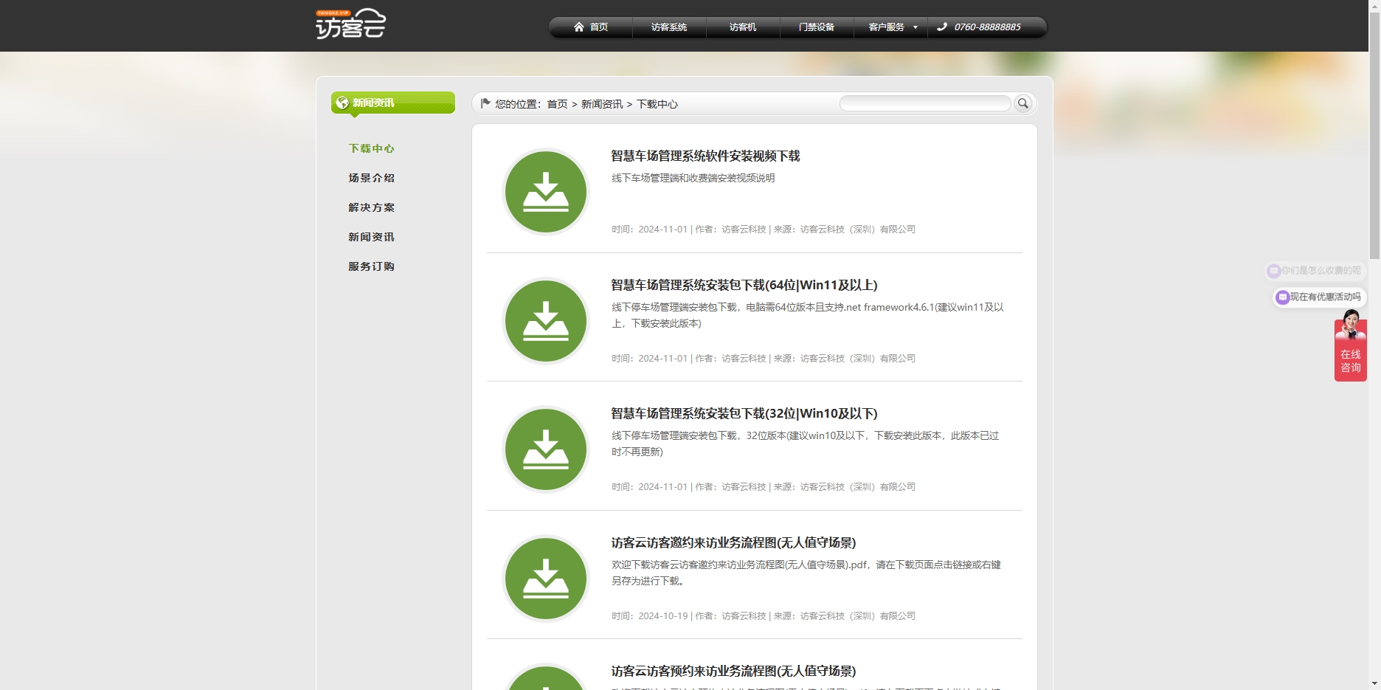Click the globe icon in 新闻资讯 sidebar header

tap(342, 103)
